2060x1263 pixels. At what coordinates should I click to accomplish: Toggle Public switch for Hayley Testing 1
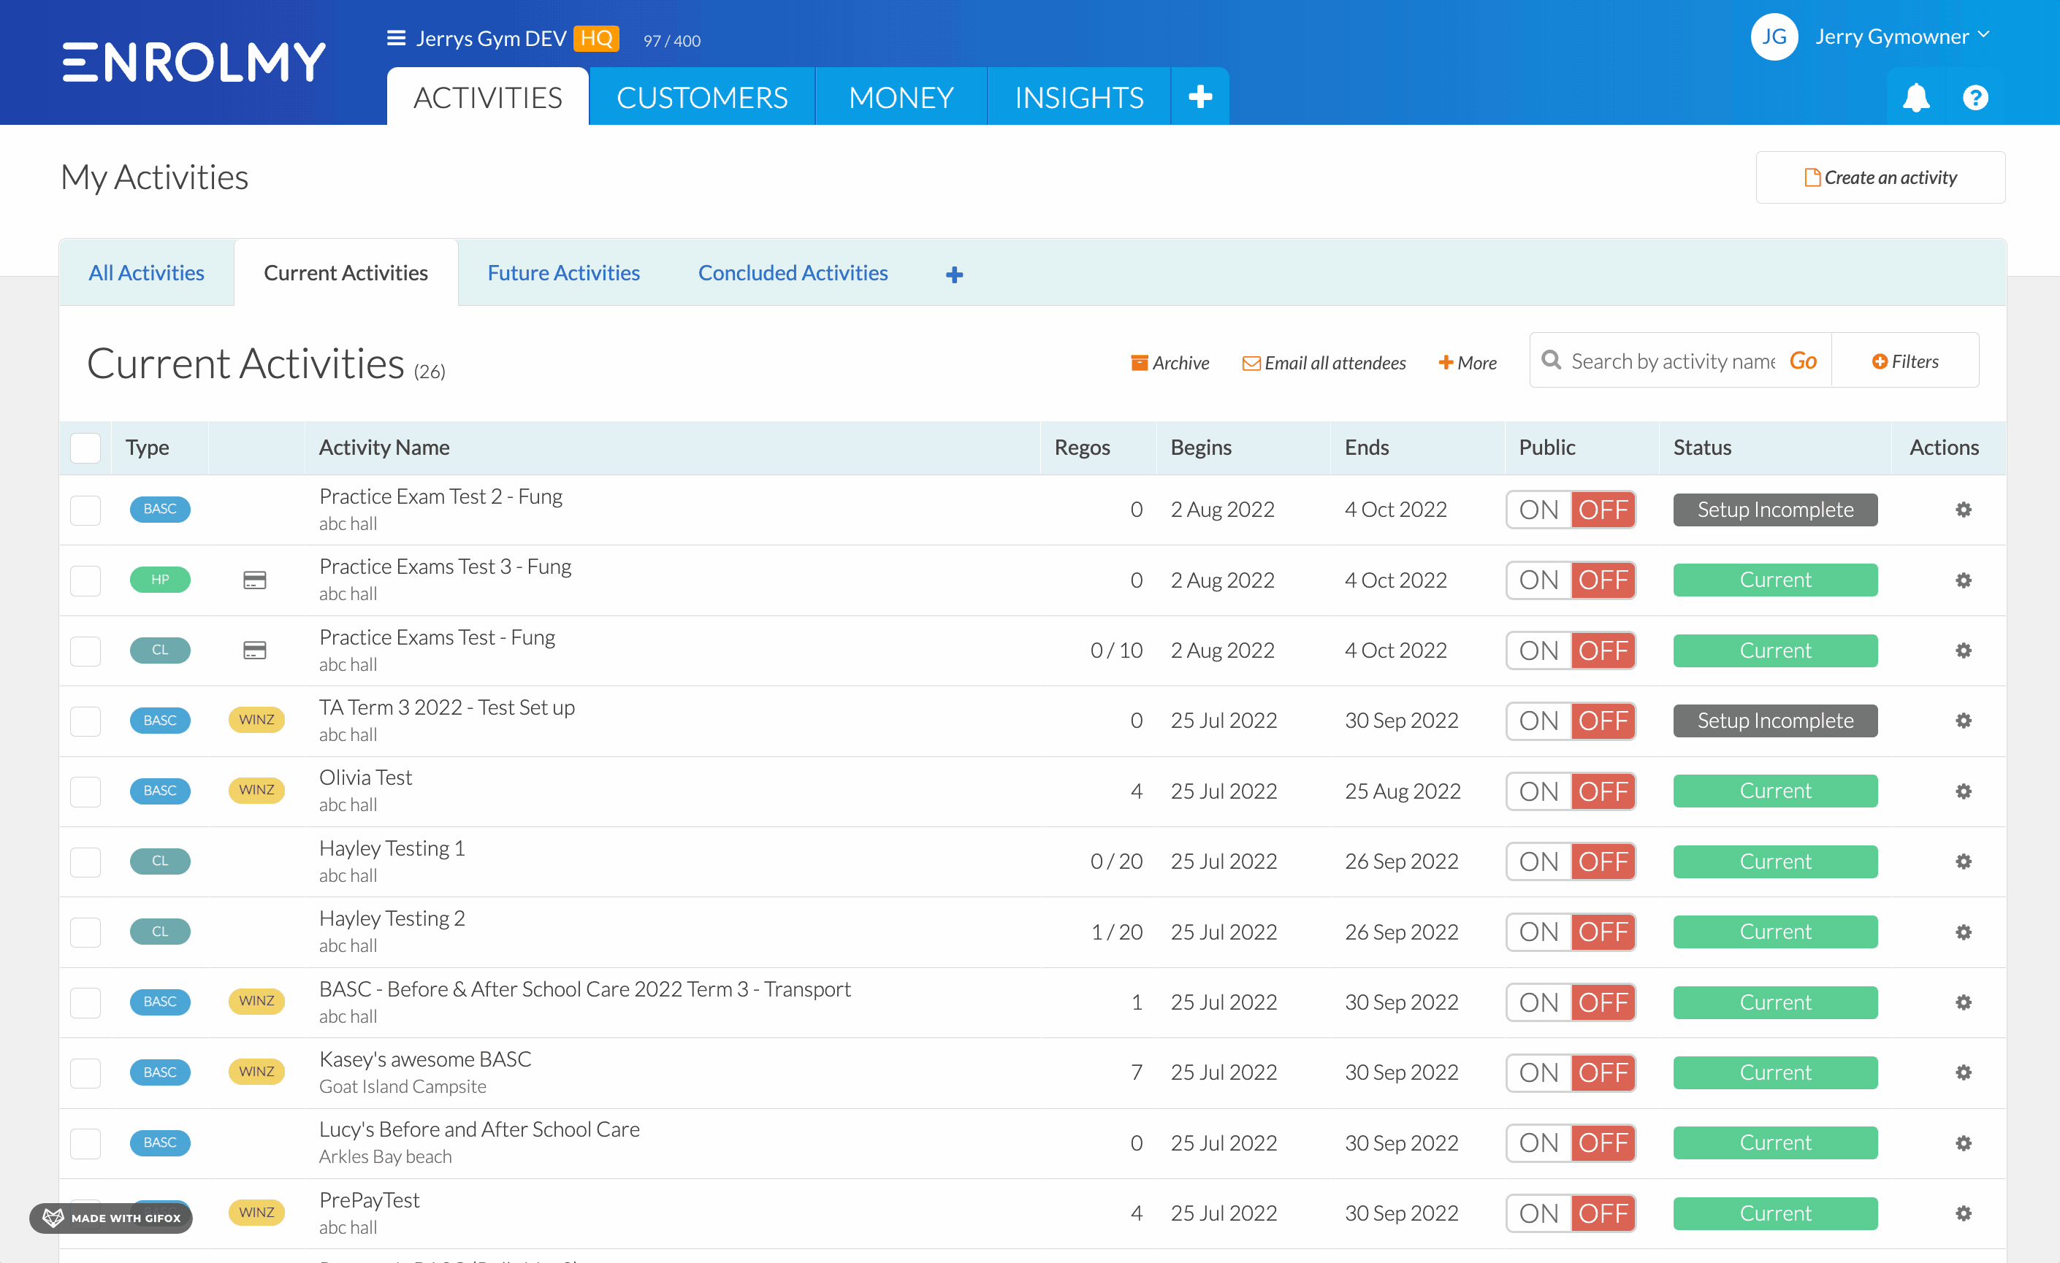(x=1570, y=861)
